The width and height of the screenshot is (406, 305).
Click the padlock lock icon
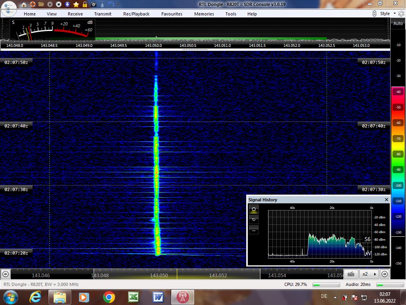coord(85,4)
